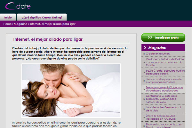The height and width of the screenshot is (128, 192).
Task: Click the bold intro paragraph starting El estrés del trabajo
Action: coord(70,53)
